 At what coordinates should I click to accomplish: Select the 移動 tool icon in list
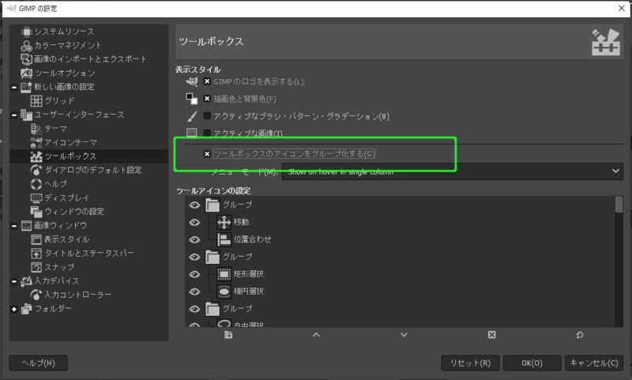[x=224, y=222]
